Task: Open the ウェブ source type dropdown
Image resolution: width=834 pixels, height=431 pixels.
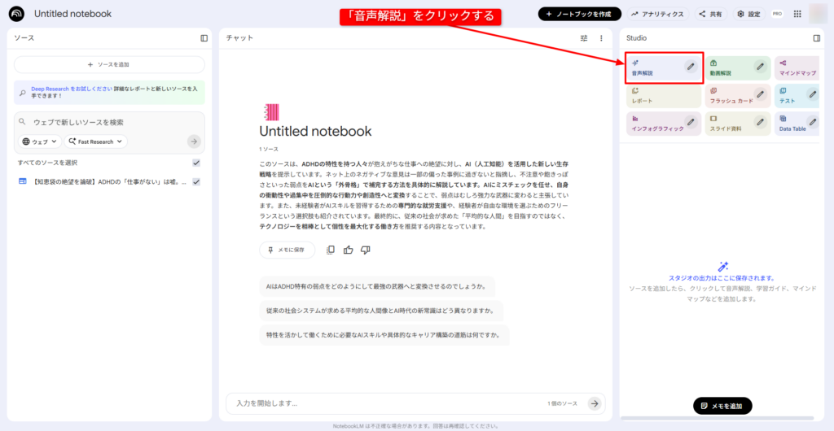Action: click(40, 141)
